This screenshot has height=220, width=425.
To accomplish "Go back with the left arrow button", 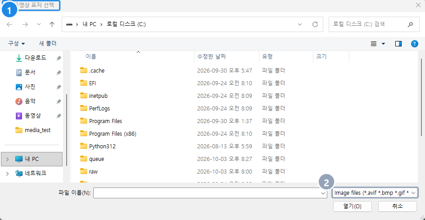I will 10,24.
